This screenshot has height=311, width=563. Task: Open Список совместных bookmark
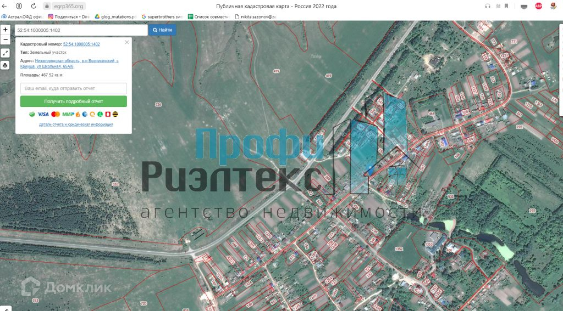(208, 16)
